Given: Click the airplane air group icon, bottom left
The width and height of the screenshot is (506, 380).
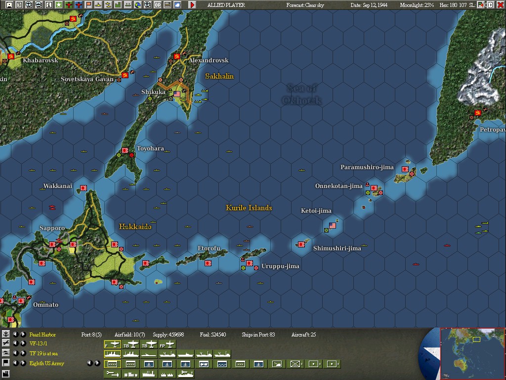Looking at the screenshot, I should tap(5, 343).
